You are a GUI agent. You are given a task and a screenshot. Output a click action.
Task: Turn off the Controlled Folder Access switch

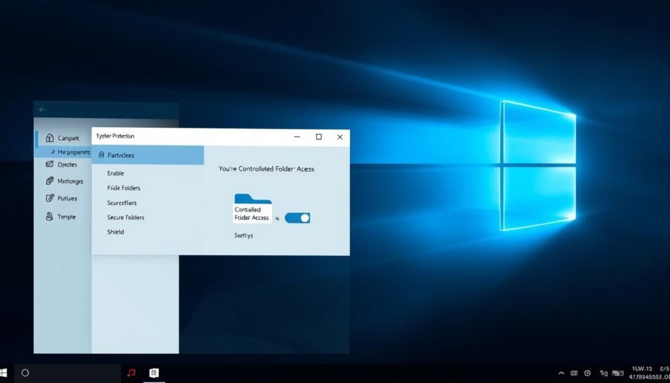298,218
